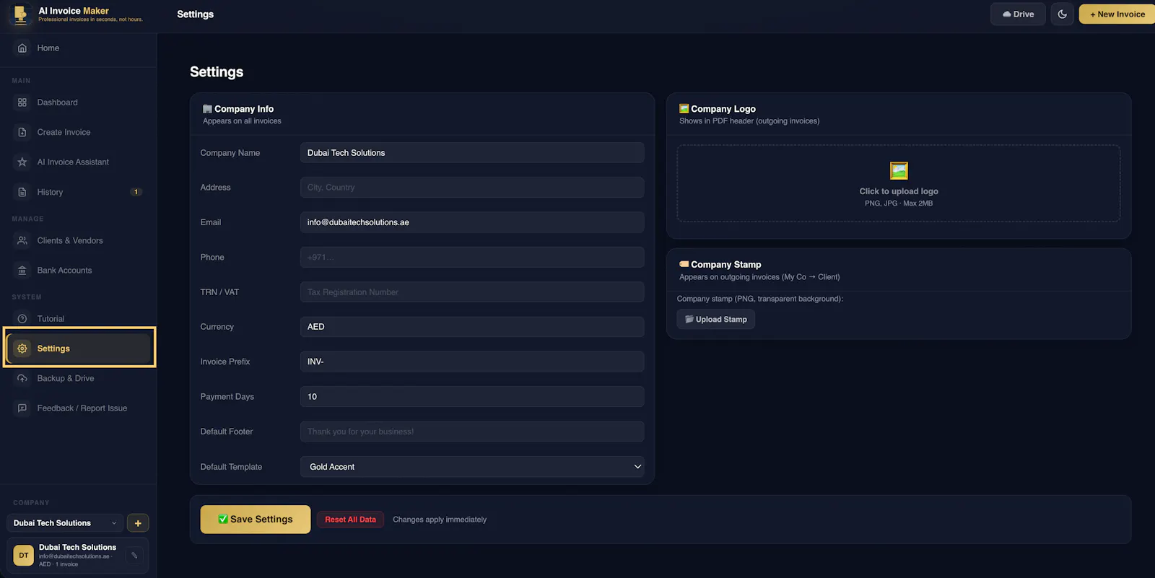Open History page in sidebar
Screen dimensions: 1155x578
(78, 192)
